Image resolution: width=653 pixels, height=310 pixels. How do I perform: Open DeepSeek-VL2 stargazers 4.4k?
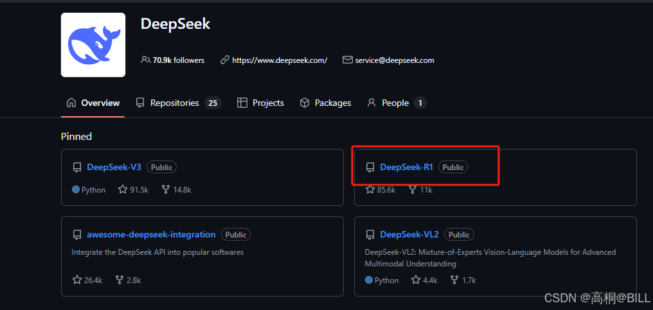tap(424, 280)
